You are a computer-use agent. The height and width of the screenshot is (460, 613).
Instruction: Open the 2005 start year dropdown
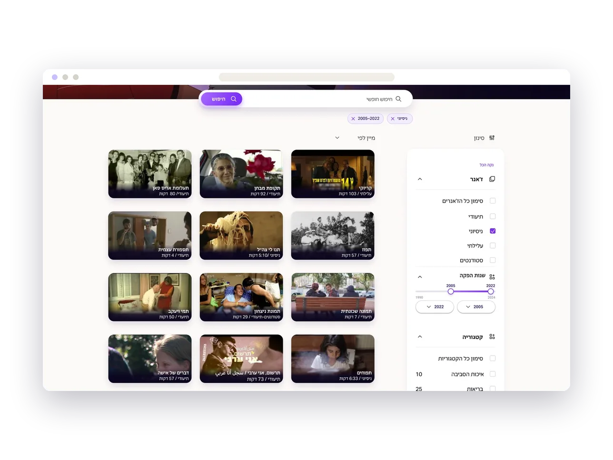pyautogui.click(x=476, y=307)
